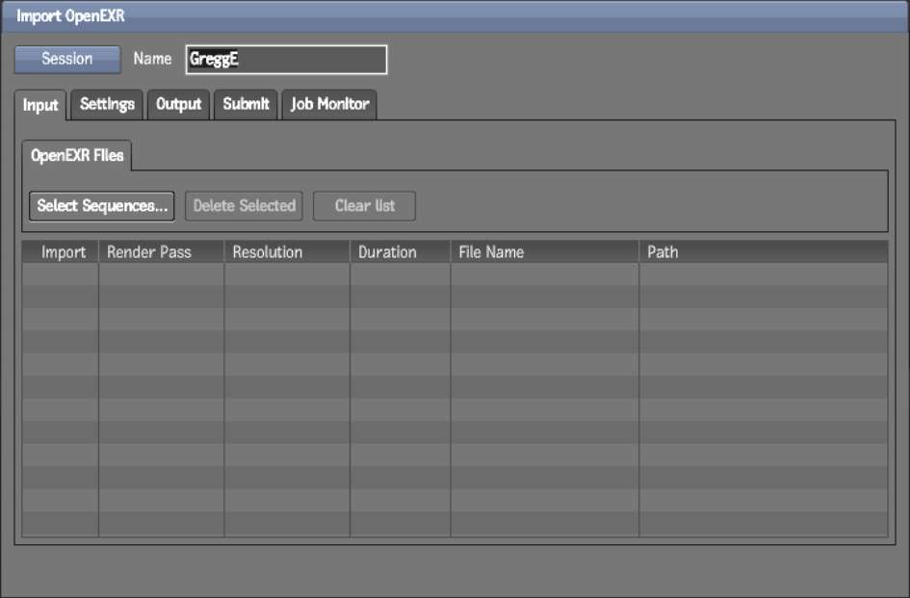
Task: Click the Name field containing GreggE
Action: (x=286, y=60)
